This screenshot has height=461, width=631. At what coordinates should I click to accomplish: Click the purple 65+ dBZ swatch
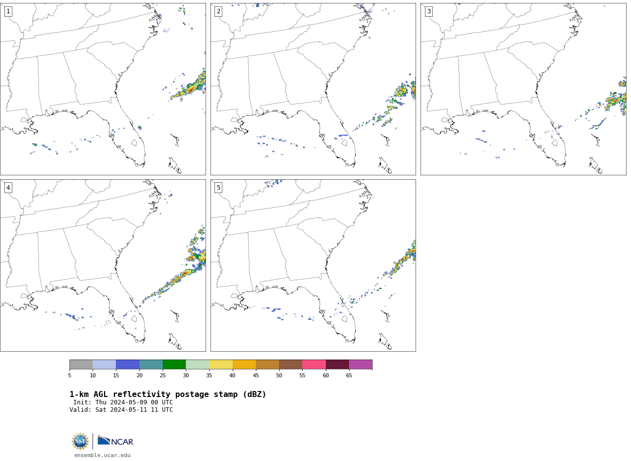(x=360, y=364)
